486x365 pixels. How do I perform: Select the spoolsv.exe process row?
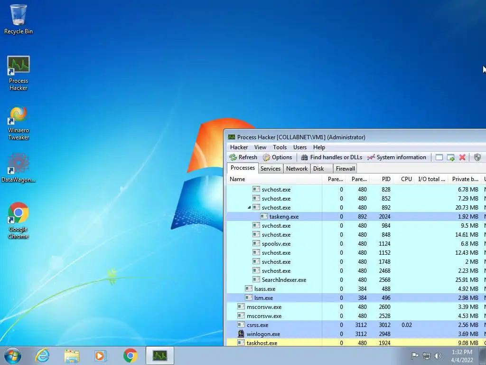356,244
